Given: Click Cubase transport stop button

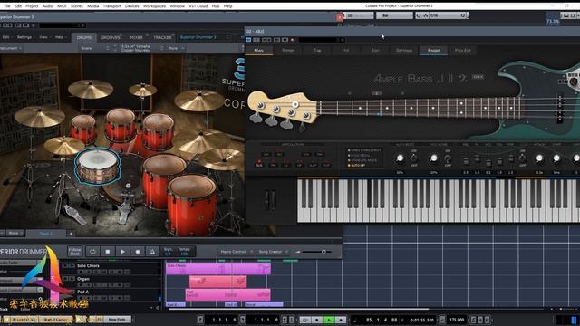Looking at the screenshot, I should (x=317, y=320).
